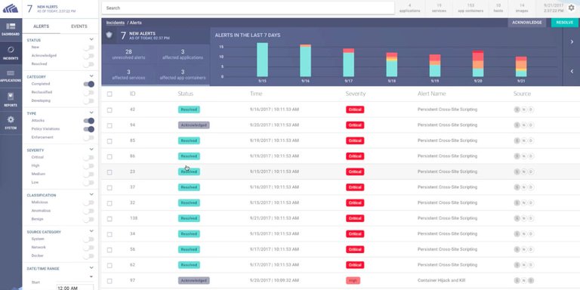Open the Incidents sidebar icon
The height and width of the screenshot is (290, 580).
(11, 53)
